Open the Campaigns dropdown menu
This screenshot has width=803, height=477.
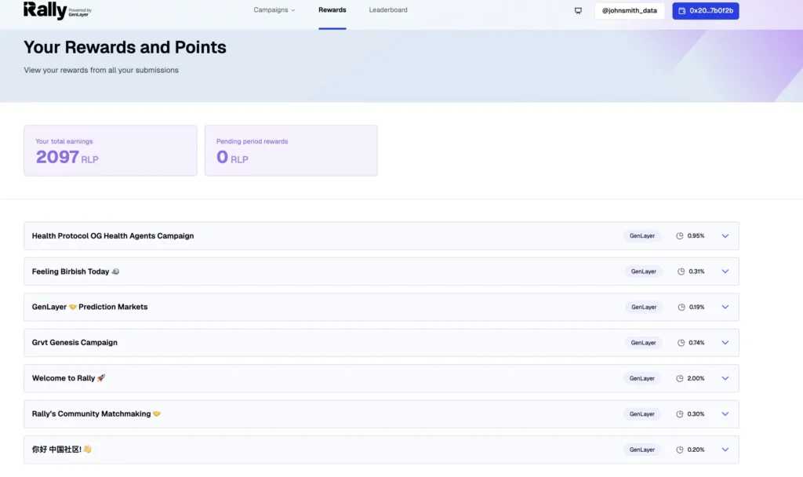pyautogui.click(x=274, y=10)
